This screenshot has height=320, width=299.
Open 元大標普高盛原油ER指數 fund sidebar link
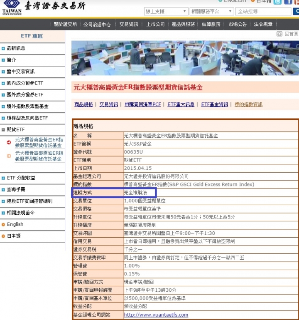(x=39, y=156)
